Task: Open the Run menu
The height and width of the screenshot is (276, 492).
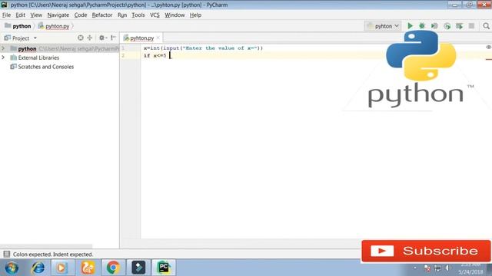Action: [122, 15]
